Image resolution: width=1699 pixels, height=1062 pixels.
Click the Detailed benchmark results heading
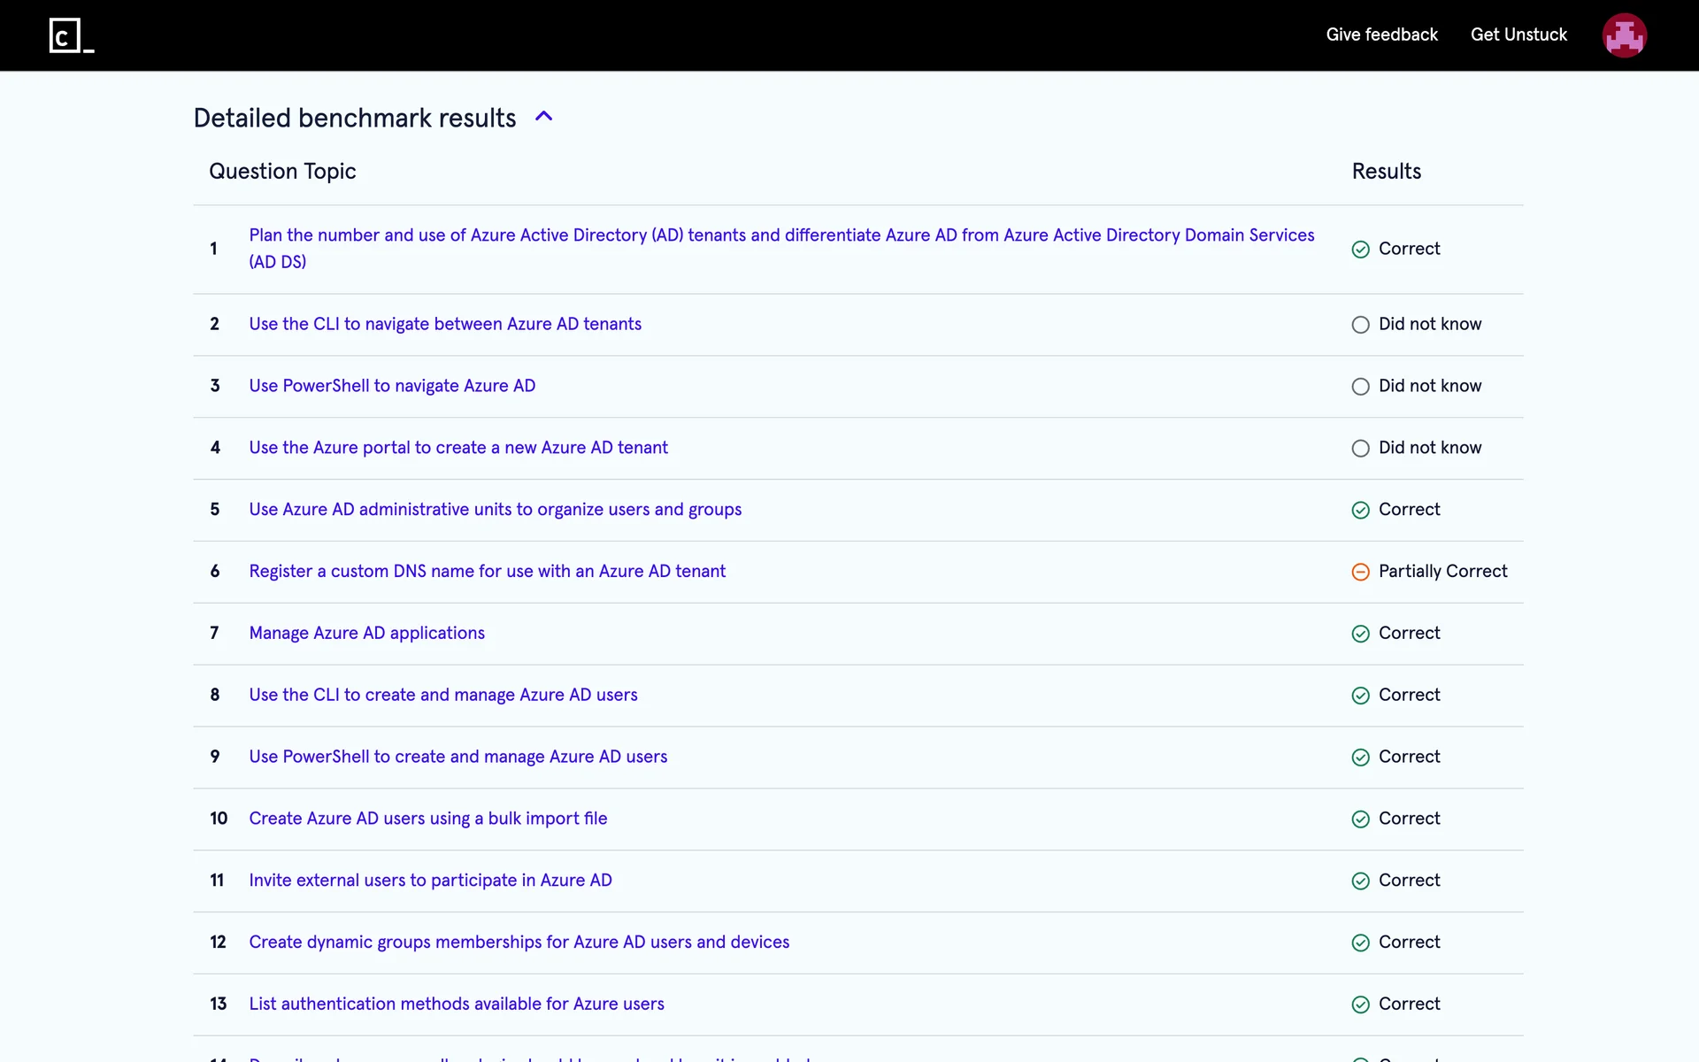(x=354, y=118)
